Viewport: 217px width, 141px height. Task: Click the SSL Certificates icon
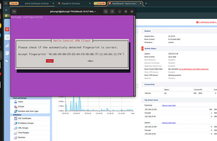pos(16,118)
